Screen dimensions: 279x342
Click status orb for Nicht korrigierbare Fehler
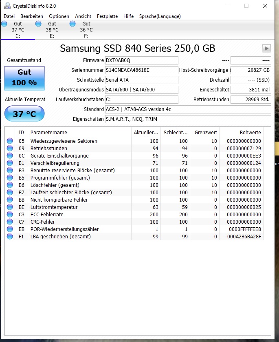click(10, 200)
